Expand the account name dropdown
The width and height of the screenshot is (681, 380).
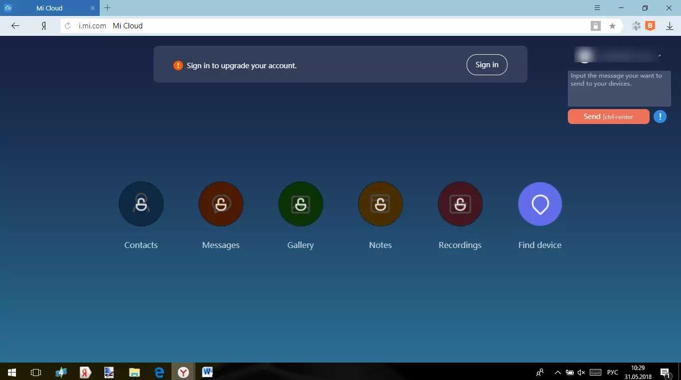(660, 55)
